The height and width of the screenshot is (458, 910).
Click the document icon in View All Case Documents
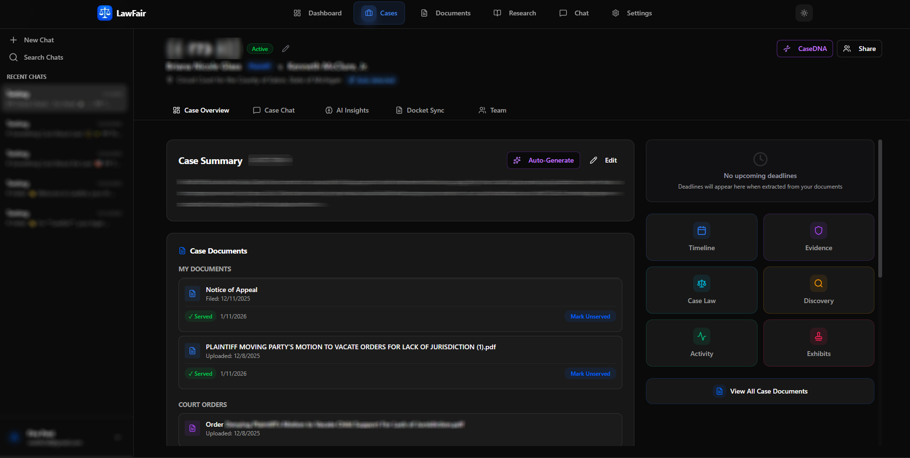[x=720, y=391]
